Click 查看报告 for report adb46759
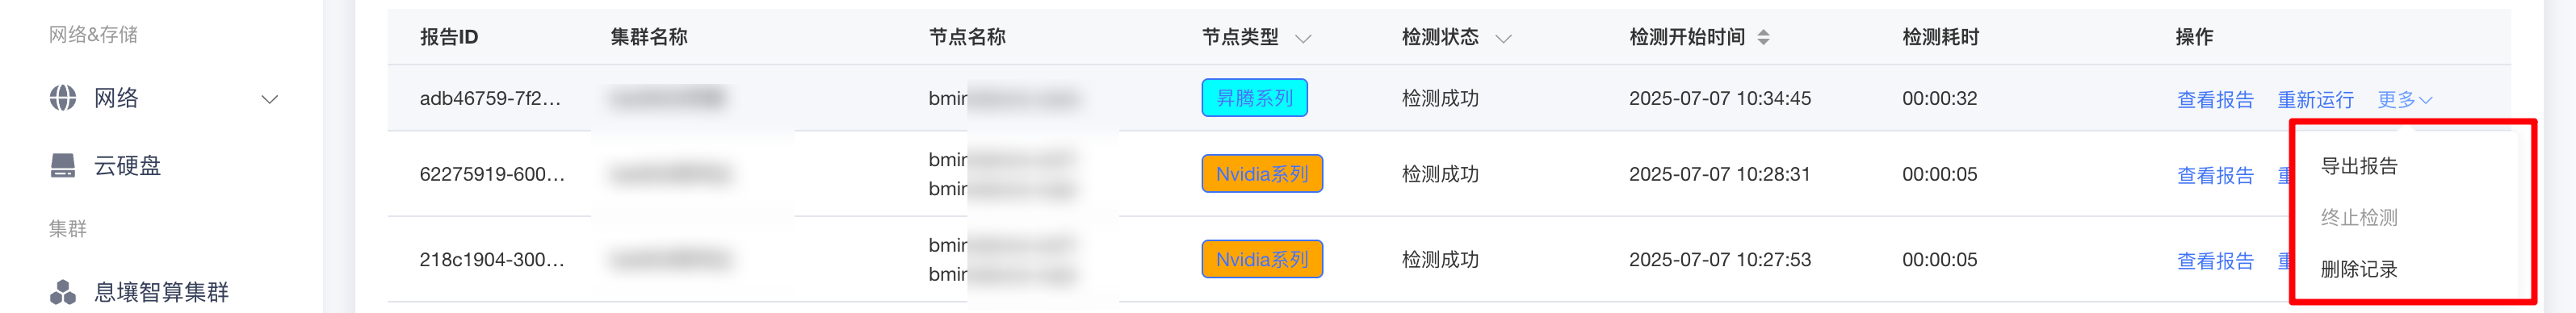The width and height of the screenshot is (2576, 313). [x=2215, y=99]
